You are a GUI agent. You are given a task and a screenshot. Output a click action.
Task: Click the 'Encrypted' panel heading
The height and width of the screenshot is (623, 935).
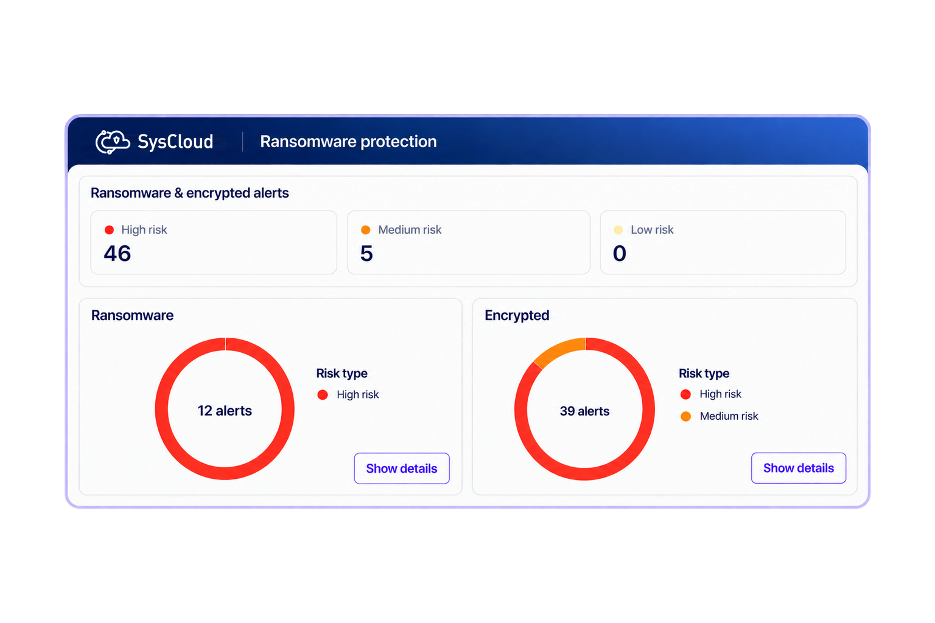(517, 315)
